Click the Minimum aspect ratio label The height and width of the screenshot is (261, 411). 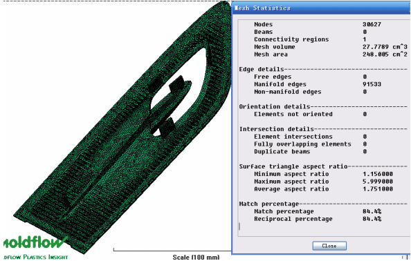(291, 174)
